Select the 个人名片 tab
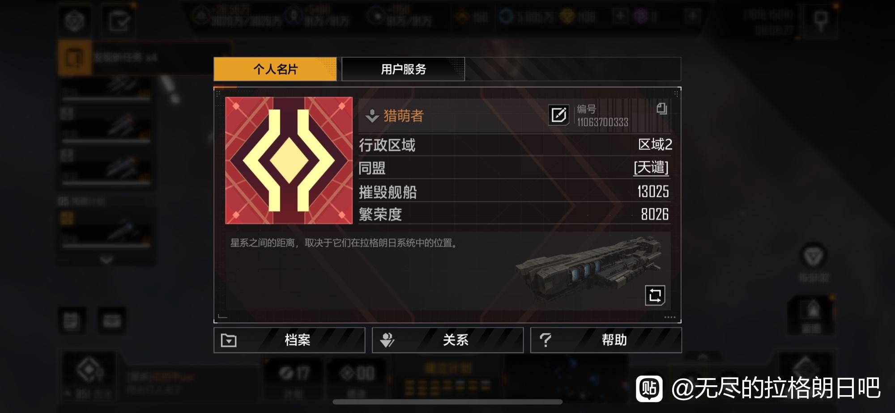The width and height of the screenshot is (895, 413). 275,69
